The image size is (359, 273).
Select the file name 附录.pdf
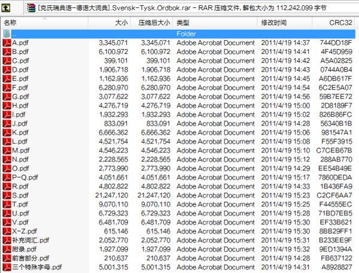tap(25, 249)
